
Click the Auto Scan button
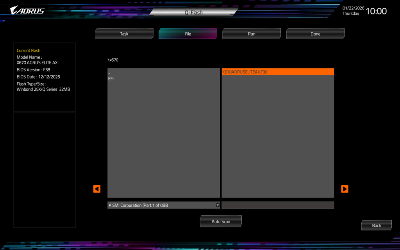click(221, 221)
